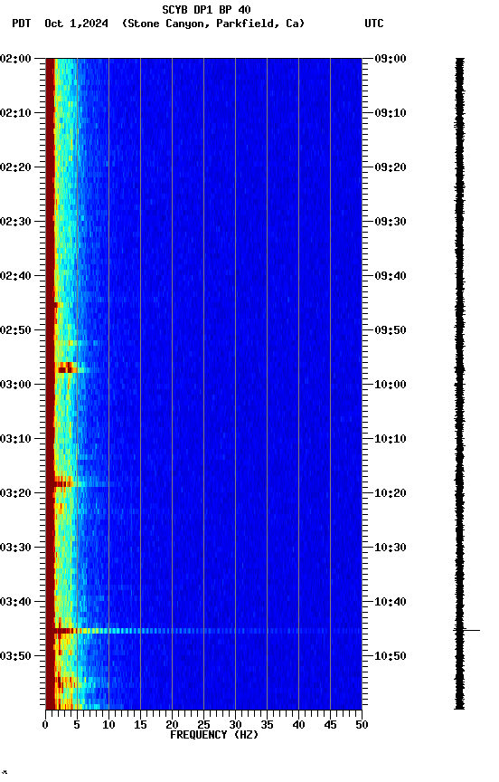Click the red energy burst near 02:57 PDT
The image size is (499, 782).
point(66,368)
